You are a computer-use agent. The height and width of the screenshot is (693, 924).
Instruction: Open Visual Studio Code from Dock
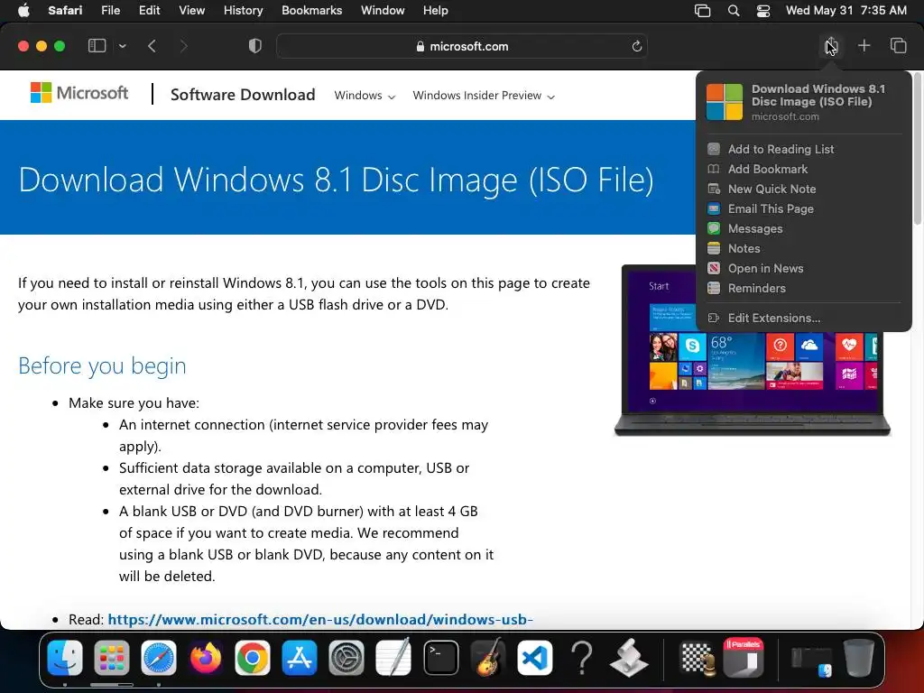534,658
